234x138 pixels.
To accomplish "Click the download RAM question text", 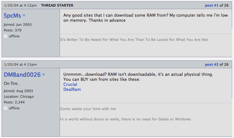I will (x=146, y=18).
